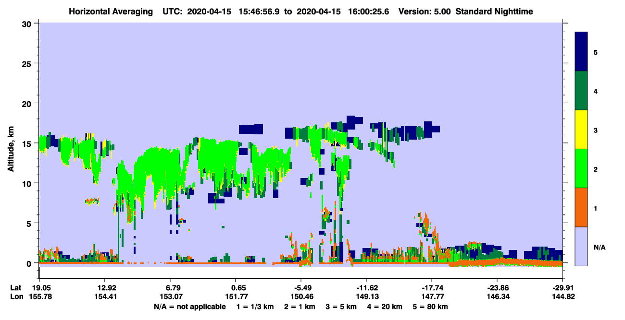Click the dark blue 5 color swatch
The height and width of the screenshot is (320, 625).
click(x=581, y=52)
